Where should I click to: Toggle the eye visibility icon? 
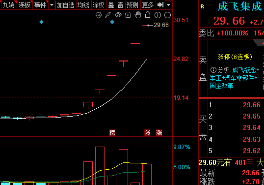point(118,15)
